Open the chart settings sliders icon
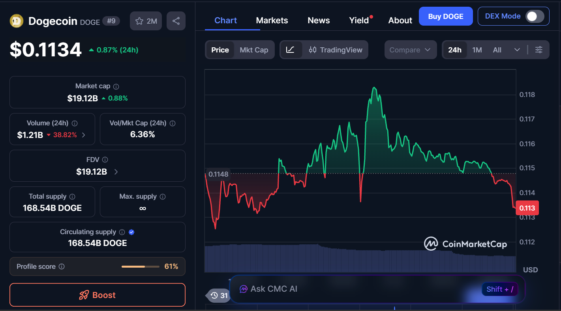The width and height of the screenshot is (561, 311). click(x=539, y=50)
